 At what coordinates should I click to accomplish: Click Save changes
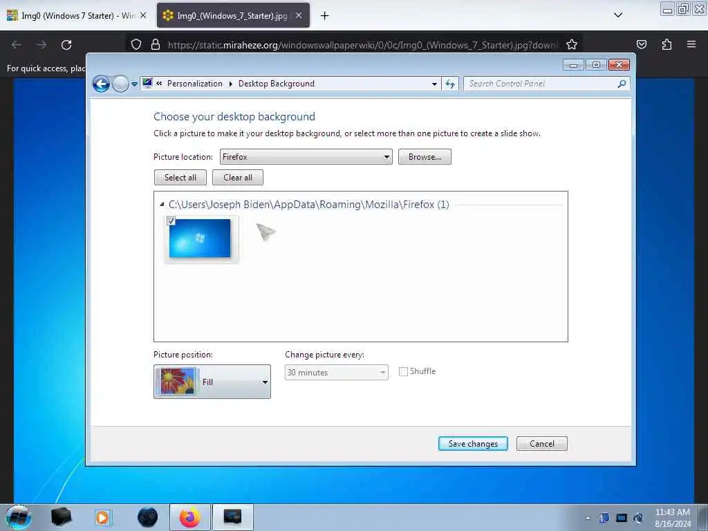tap(473, 444)
